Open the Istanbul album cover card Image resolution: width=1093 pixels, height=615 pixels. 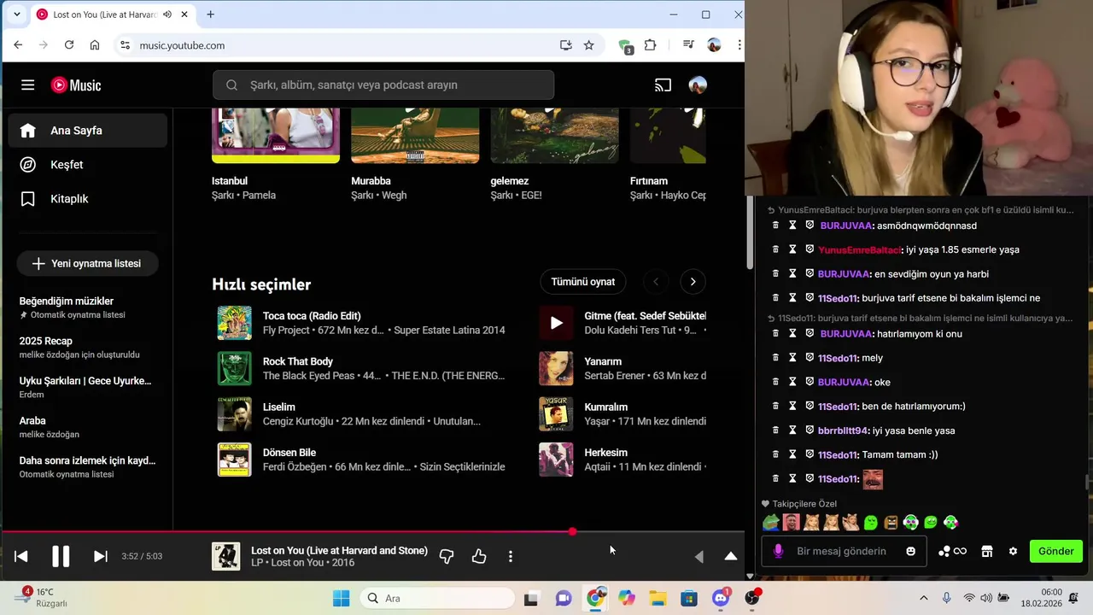[x=276, y=135]
